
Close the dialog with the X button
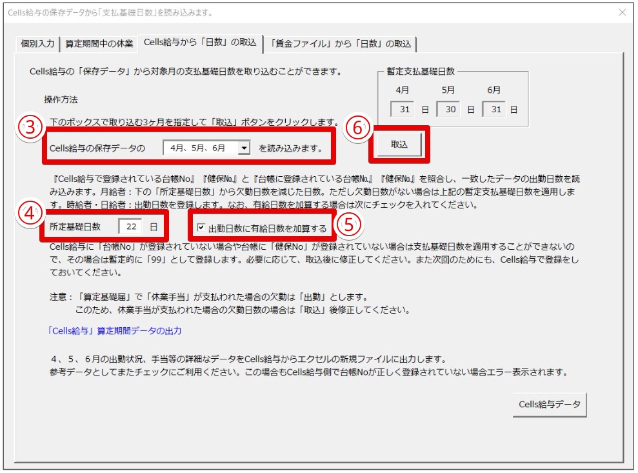tap(622, 13)
